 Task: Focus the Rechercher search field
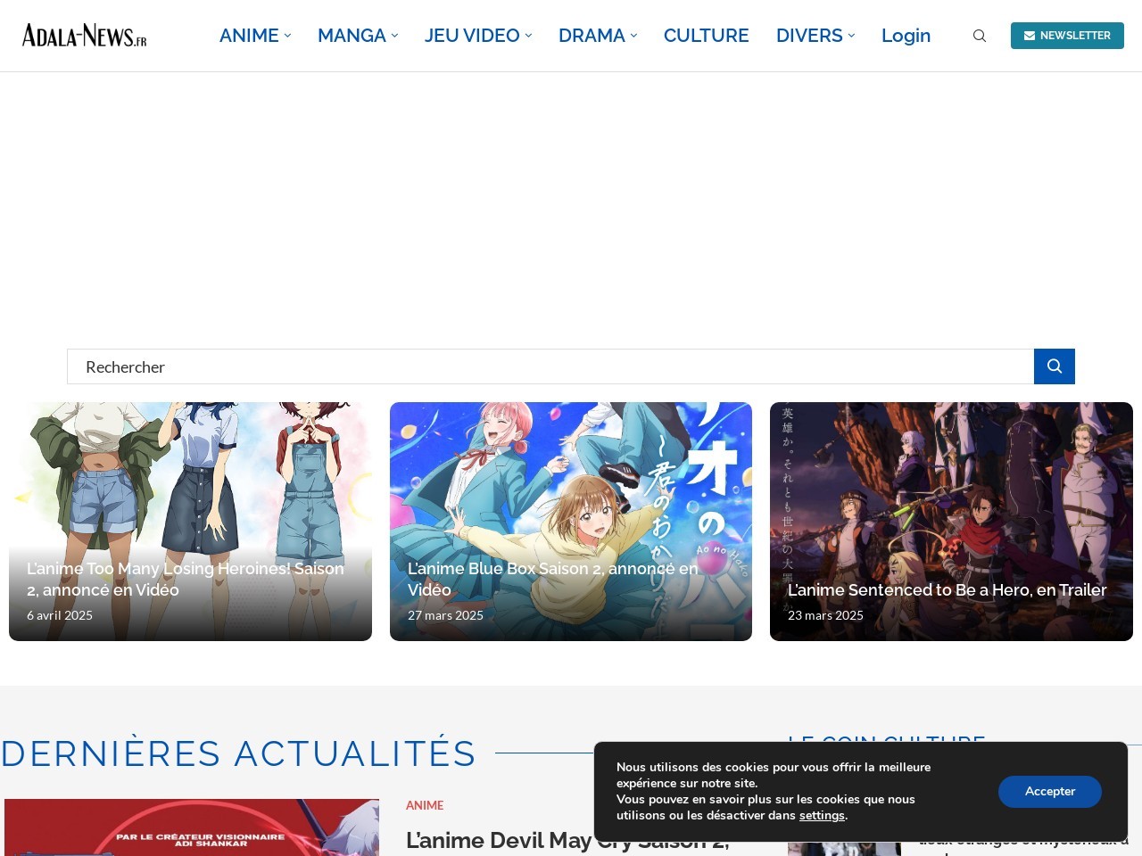coord(550,366)
